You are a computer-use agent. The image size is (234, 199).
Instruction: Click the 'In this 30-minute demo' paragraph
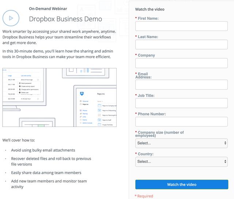(58, 54)
